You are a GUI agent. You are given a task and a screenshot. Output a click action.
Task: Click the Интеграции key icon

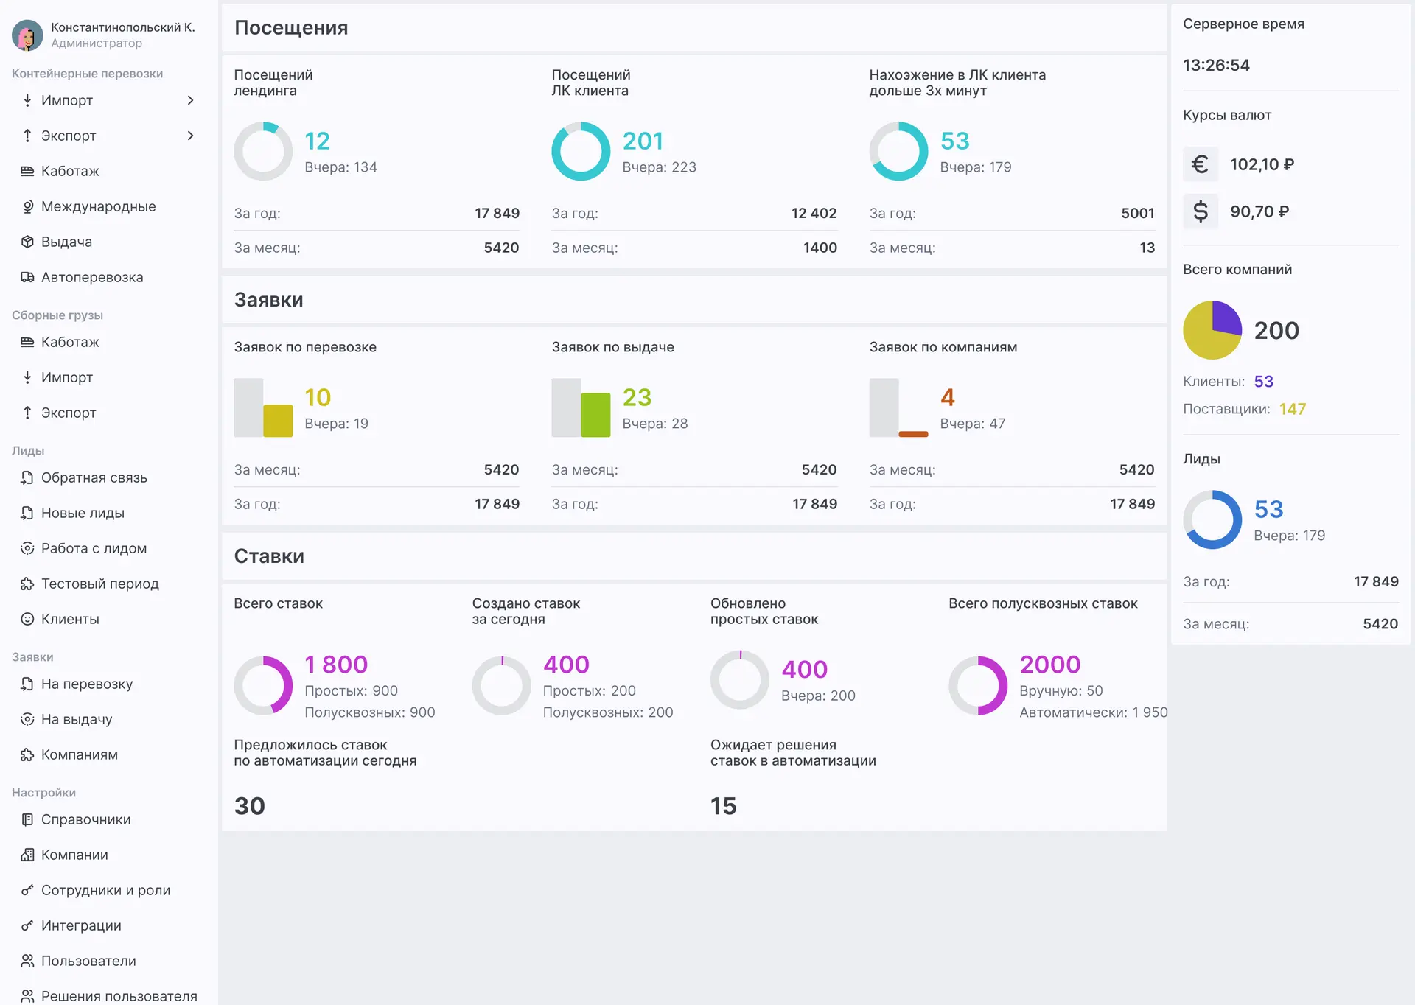tap(27, 925)
